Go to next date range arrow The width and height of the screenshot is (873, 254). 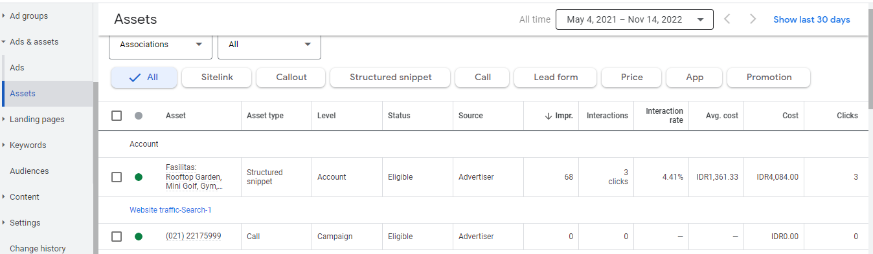point(753,19)
